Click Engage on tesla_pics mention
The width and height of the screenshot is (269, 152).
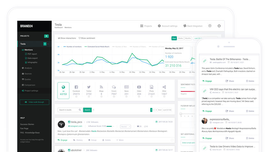62,140
